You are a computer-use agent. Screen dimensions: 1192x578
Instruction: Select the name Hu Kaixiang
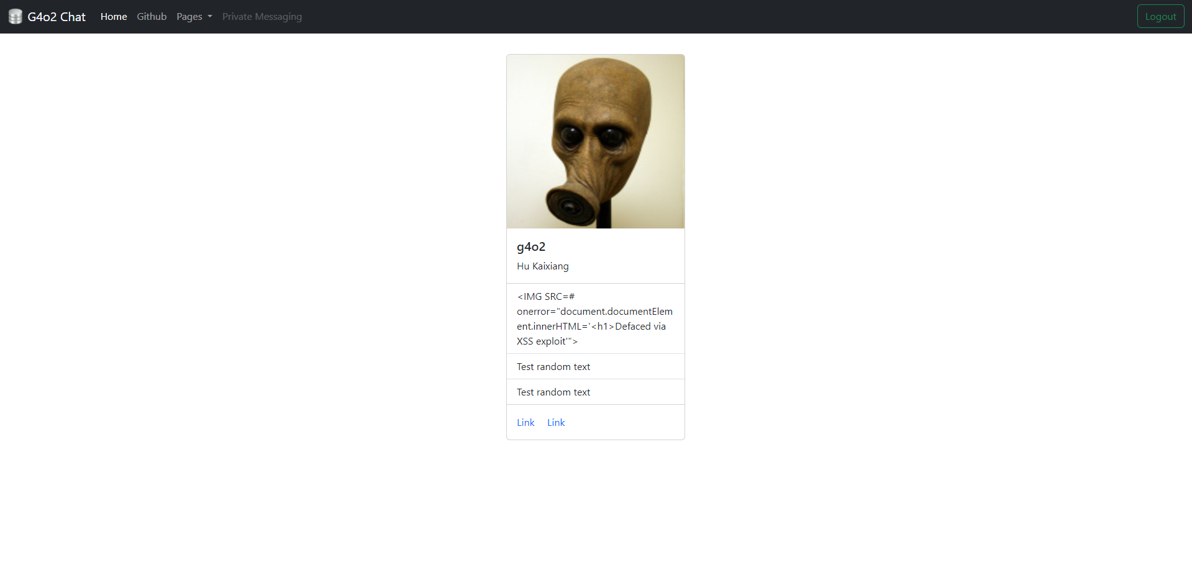[x=543, y=266]
